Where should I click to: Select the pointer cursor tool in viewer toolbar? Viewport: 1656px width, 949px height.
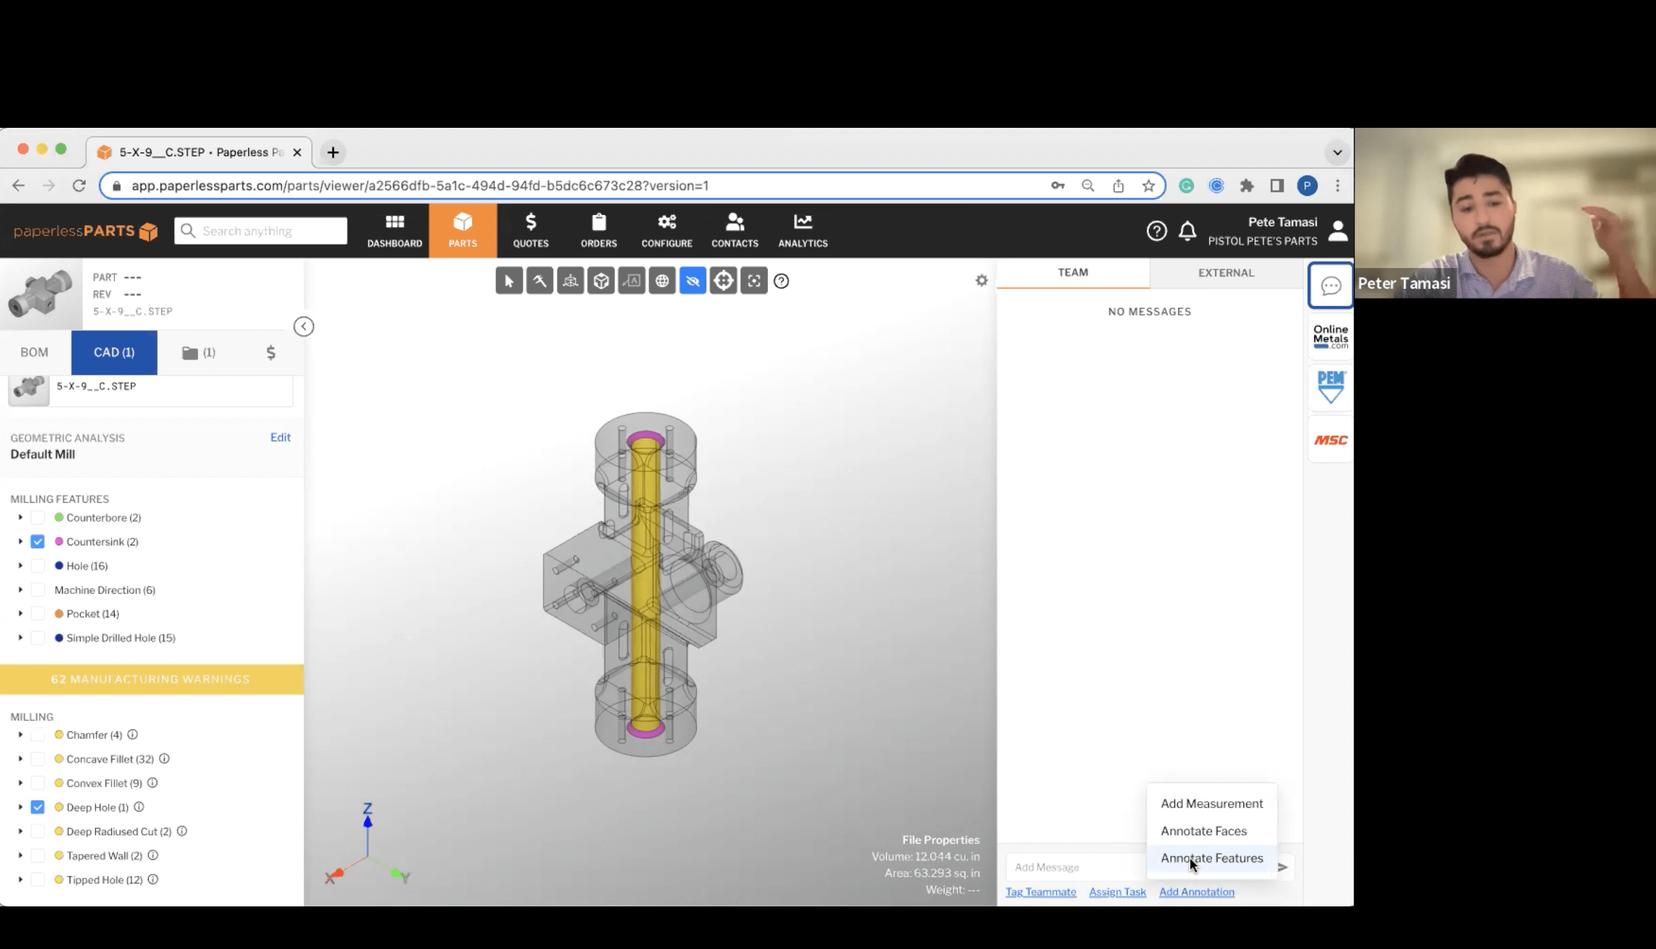[x=509, y=281]
